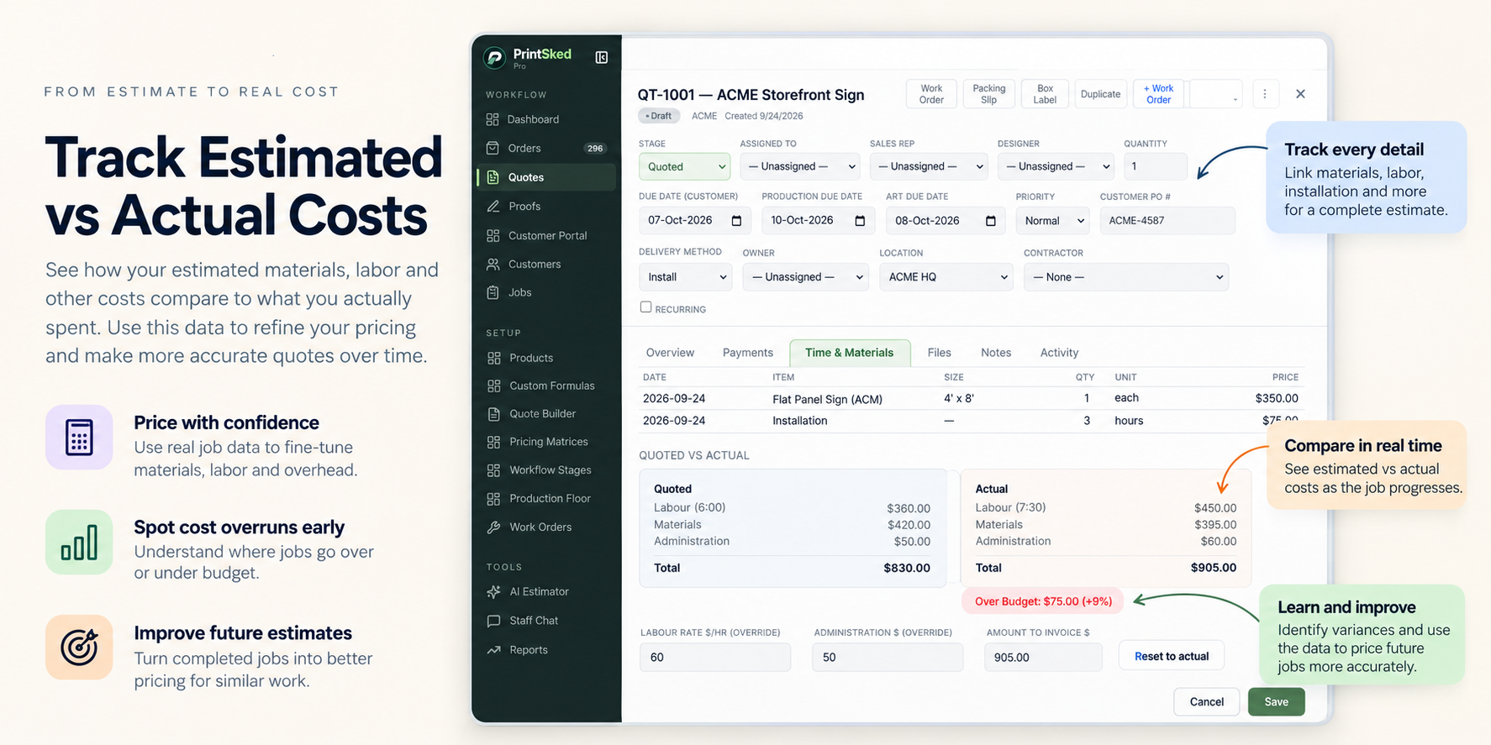This screenshot has width=1491, height=745.
Task: Open the Contractor dropdown showing None
Action: pyautogui.click(x=1126, y=277)
